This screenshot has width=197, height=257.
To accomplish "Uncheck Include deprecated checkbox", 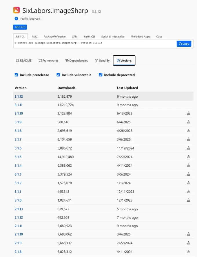I will [x=101, y=75].
